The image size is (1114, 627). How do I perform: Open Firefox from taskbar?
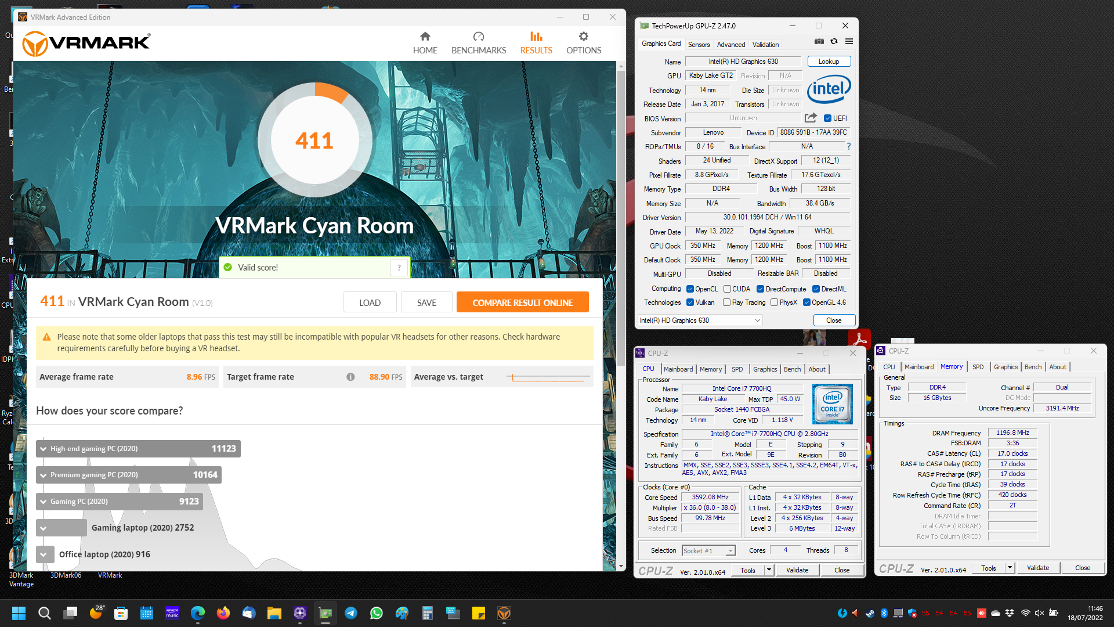pyautogui.click(x=223, y=613)
